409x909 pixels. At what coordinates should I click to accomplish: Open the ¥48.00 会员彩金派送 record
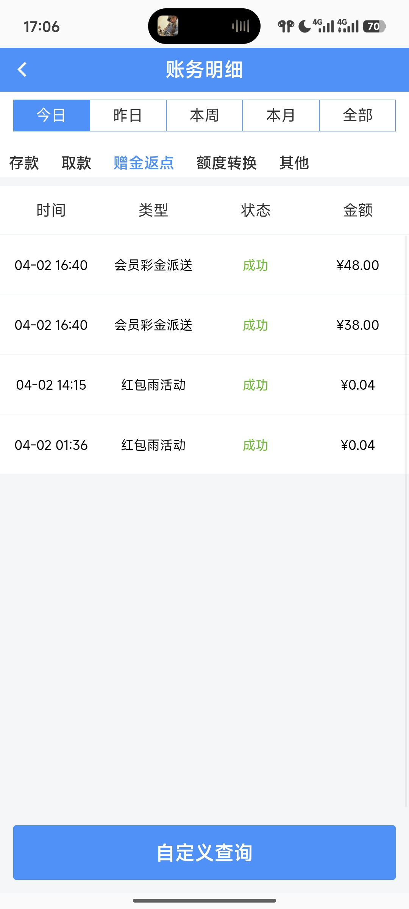(204, 265)
